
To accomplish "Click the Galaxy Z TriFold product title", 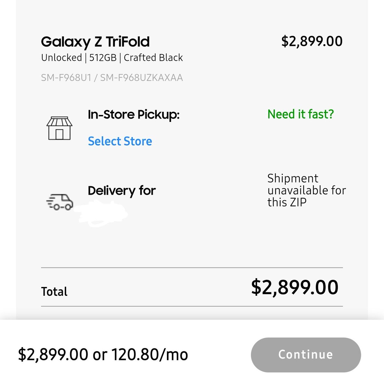I will point(95,42).
